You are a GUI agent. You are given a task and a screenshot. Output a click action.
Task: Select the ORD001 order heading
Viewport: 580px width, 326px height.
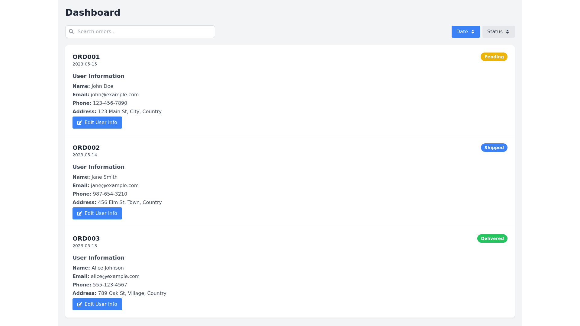(x=86, y=57)
